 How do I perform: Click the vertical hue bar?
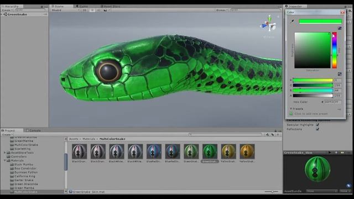(334, 50)
